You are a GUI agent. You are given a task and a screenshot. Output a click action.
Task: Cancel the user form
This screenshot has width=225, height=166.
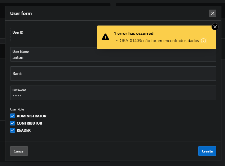(19, 151)
